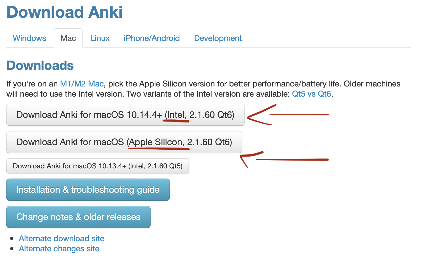This screenshot has height=264, width=421.
Task: Click the red arrow beside Intel Qt6 button
Action: coord(288,115)
